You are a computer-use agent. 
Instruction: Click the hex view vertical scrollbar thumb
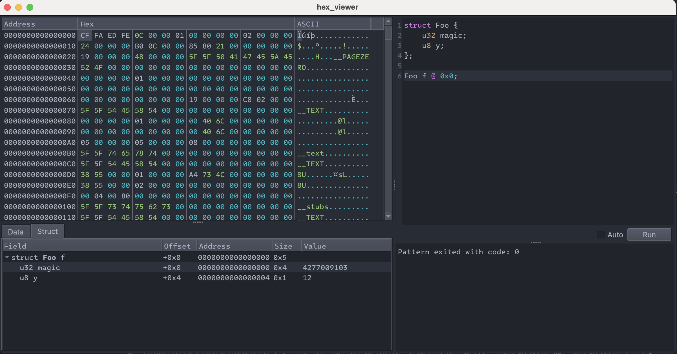tap(388, 33)
